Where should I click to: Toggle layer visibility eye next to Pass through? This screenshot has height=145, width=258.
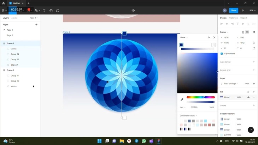click(254, 84)
